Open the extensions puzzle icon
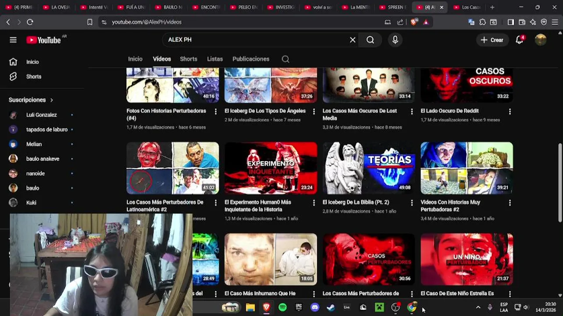Image resolution: width=563 pixels, height=316 pixels. [482, 22]
